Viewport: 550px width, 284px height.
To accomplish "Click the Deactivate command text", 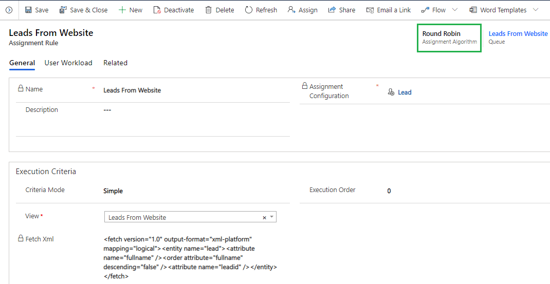I will pyautogui.click(x=179, y=10).
